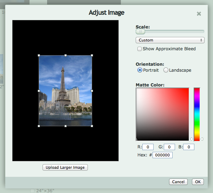Open the Custom size dropdown
This screenshot has width=213, height=193.
[170, 40]
